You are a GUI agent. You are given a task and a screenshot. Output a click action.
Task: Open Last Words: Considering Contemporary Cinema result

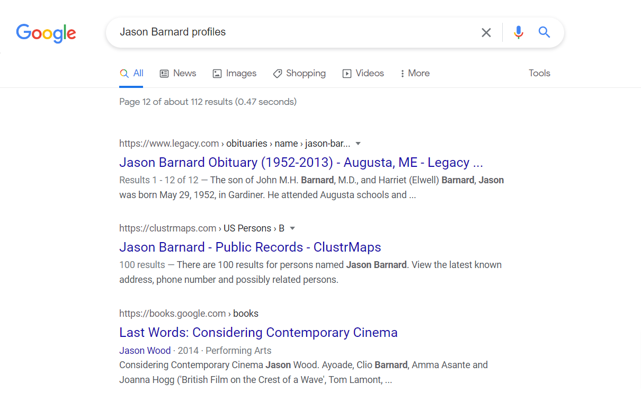[x=259, y=332]
